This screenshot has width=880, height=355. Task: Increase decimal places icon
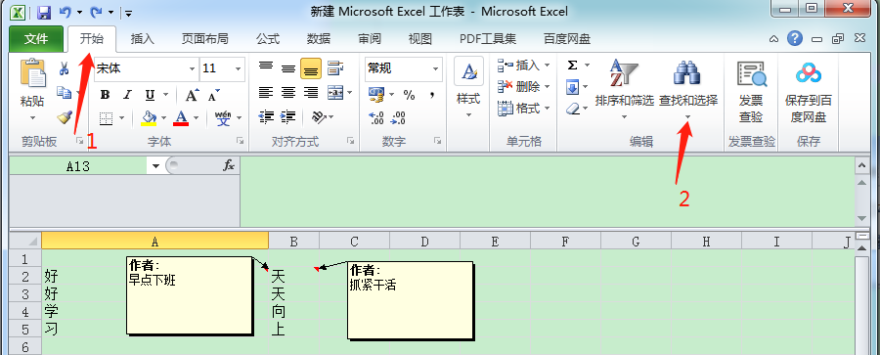point(375,117)
